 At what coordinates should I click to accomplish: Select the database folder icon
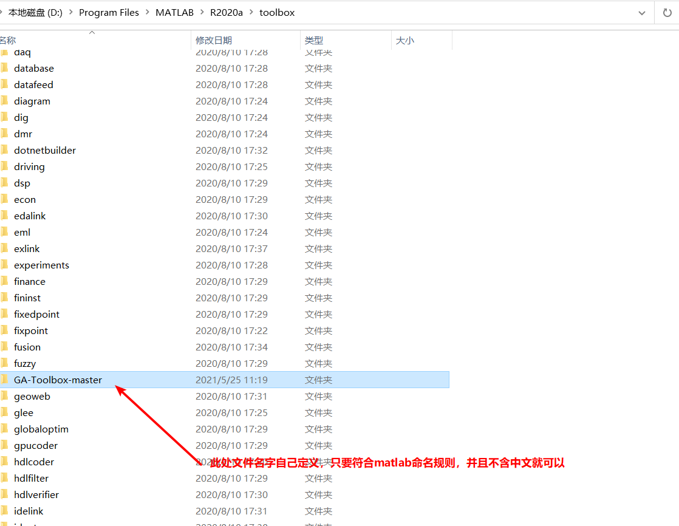click(4, 68)
